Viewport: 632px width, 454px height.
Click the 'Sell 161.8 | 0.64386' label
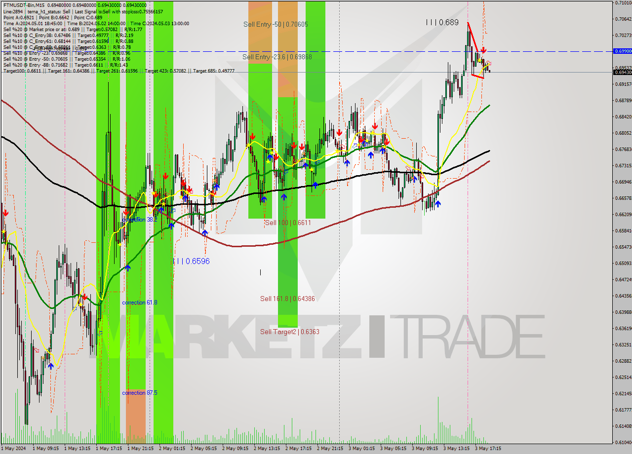[x=287, y=299]
